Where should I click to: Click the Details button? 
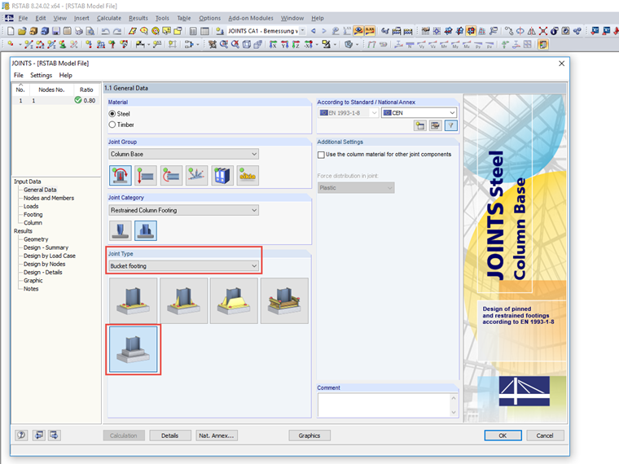tap(170, 436)
